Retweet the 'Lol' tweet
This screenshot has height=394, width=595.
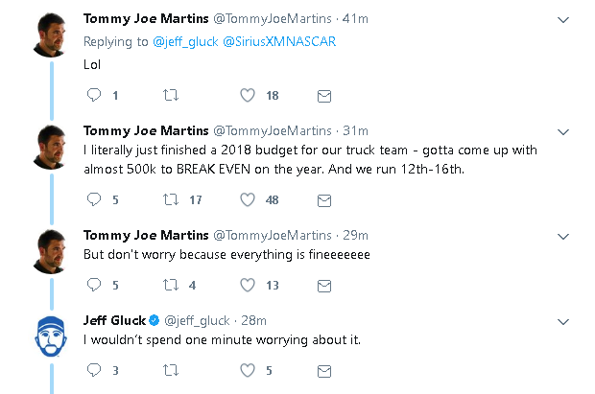pyautogui.click(x=171, y=95)
